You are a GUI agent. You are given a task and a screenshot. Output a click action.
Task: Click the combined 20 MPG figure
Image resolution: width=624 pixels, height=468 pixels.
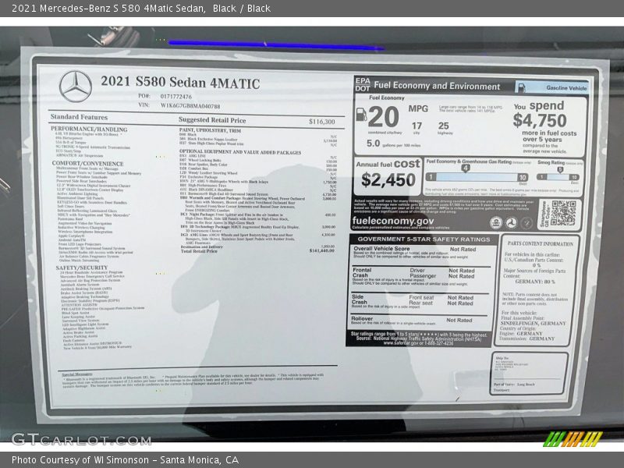383,117
